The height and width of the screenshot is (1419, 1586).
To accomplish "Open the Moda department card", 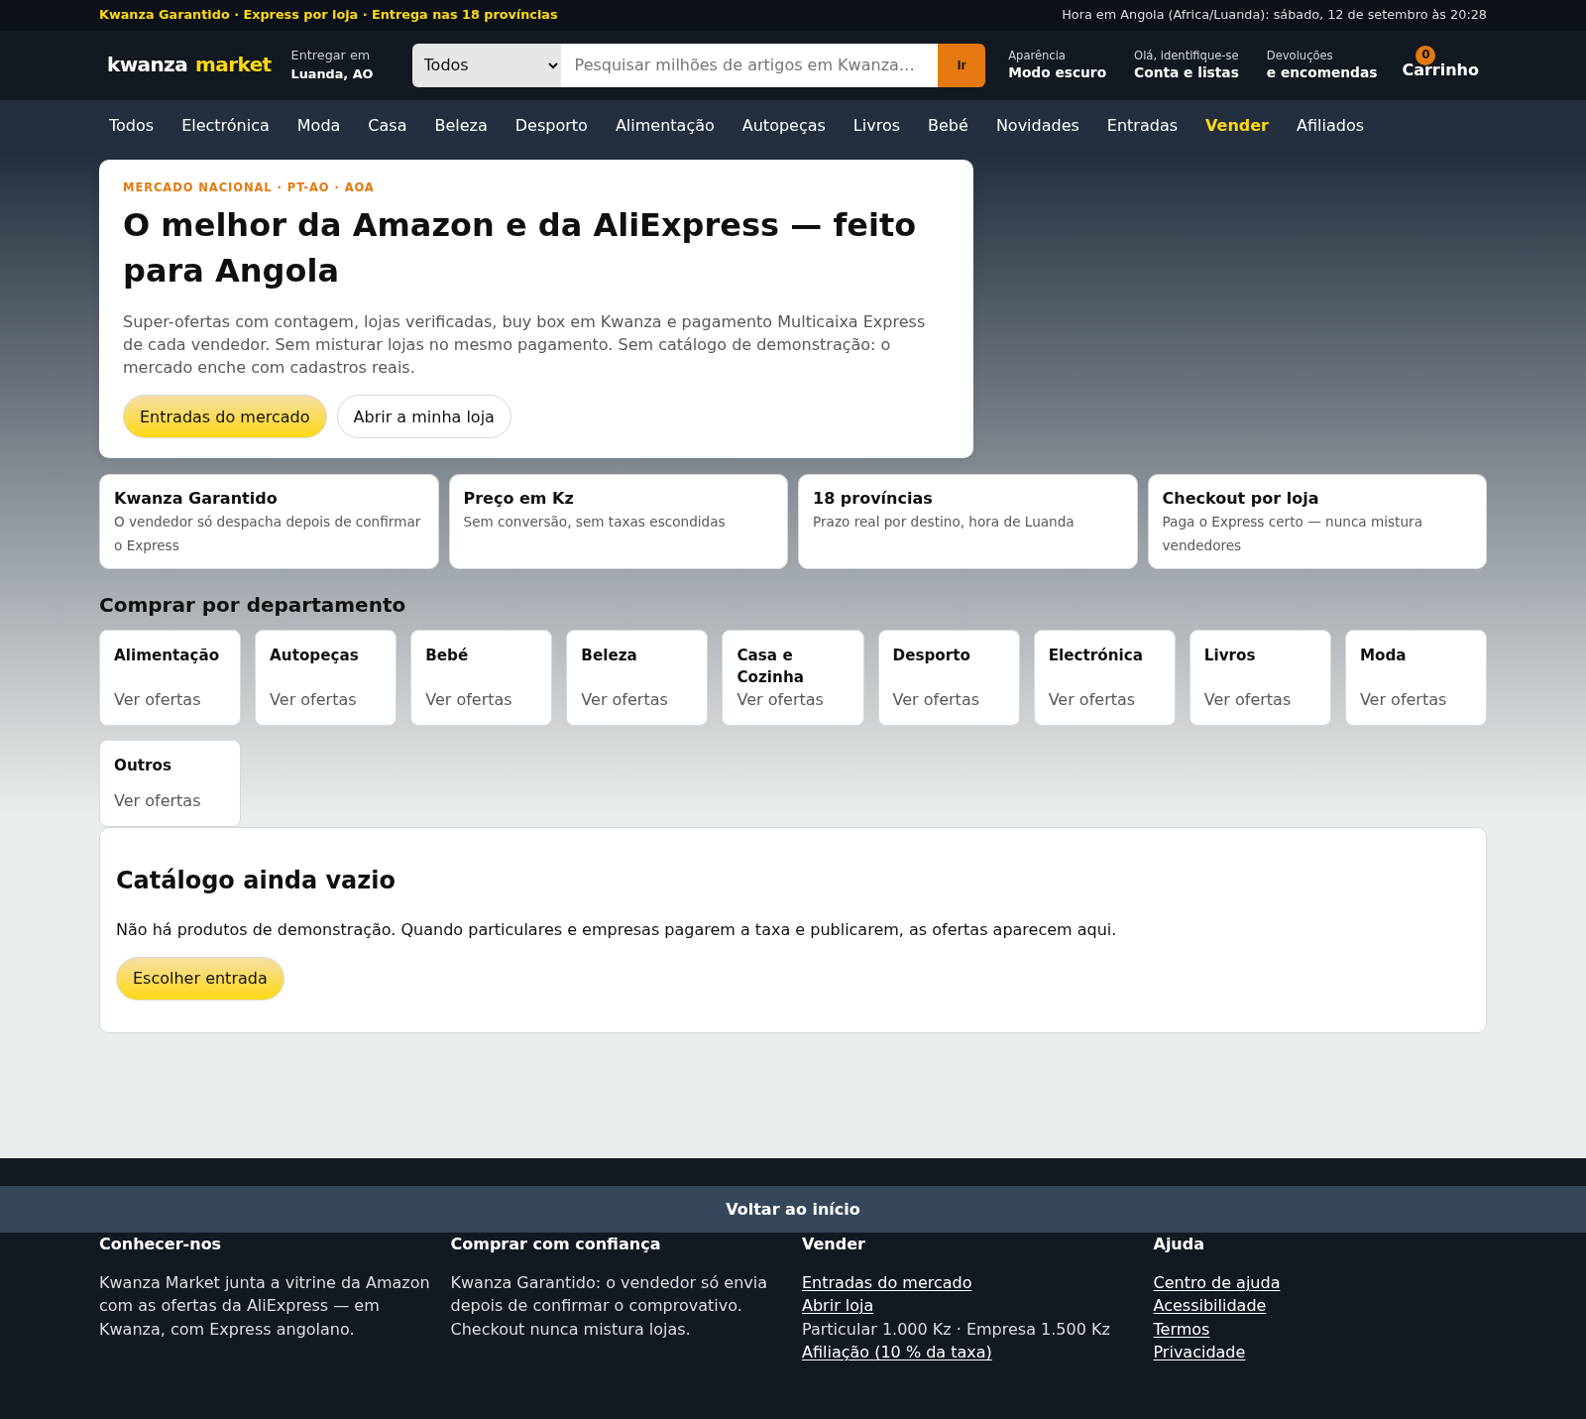I will tap(1416, 677).
